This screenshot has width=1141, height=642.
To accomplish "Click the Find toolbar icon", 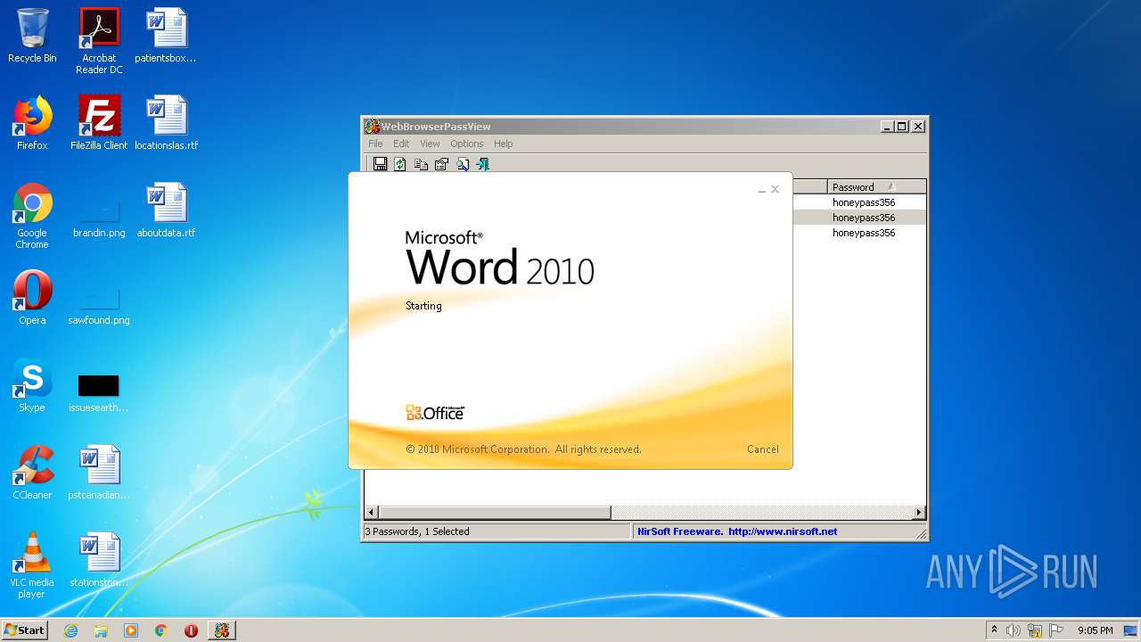I will click(x=463, y=164).
